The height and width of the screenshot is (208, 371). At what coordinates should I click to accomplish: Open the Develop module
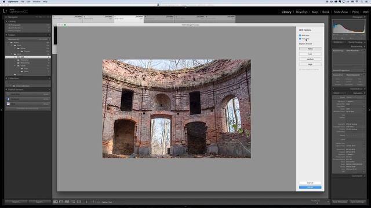point(301,12)
